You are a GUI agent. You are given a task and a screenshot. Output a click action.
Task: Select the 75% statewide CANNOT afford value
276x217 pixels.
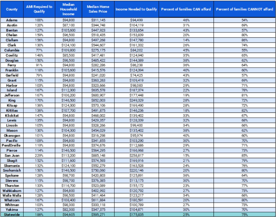click(x=245, y=215)
